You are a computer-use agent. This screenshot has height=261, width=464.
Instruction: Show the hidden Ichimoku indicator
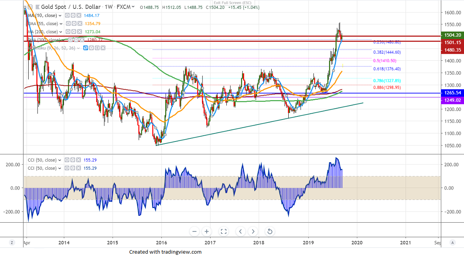point(85,48)
